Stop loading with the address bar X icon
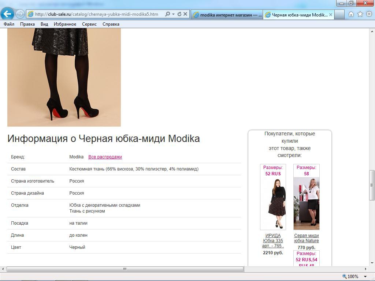Image resolution: width=375 pixels, height=281 pixels. (185, 14)
